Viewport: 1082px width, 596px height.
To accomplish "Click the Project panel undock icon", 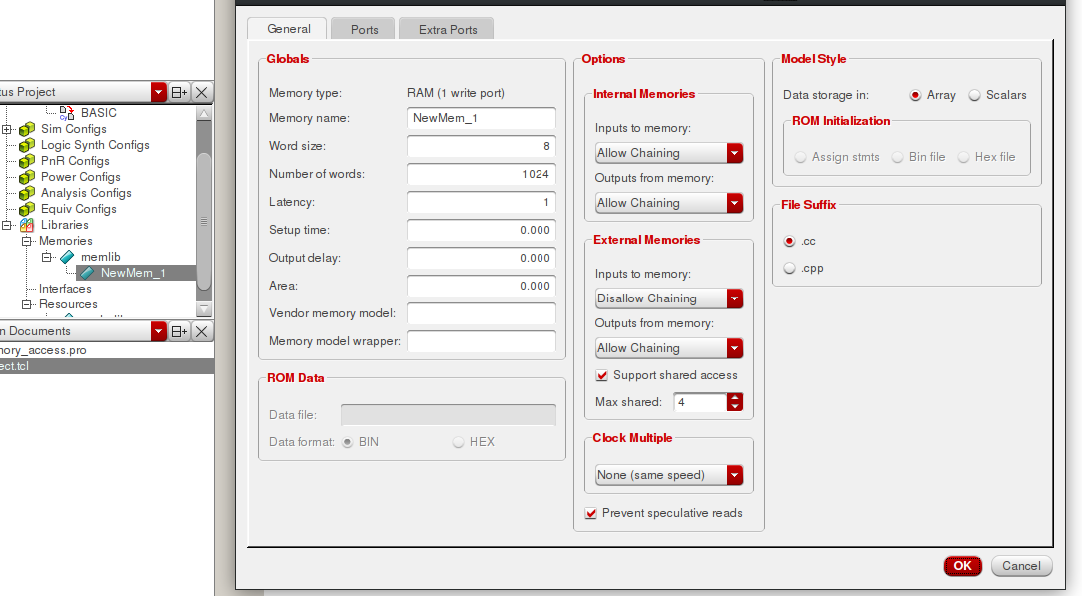I will (x=179, y=92).
